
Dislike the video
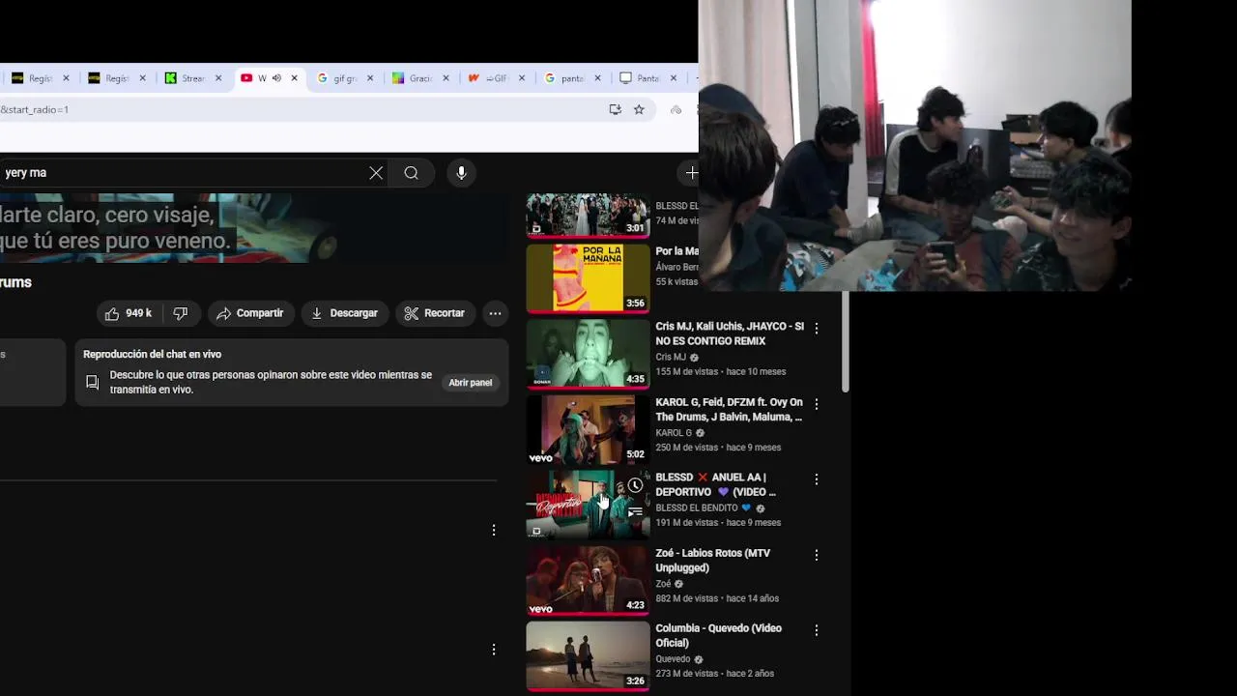(x=181, y=313)
